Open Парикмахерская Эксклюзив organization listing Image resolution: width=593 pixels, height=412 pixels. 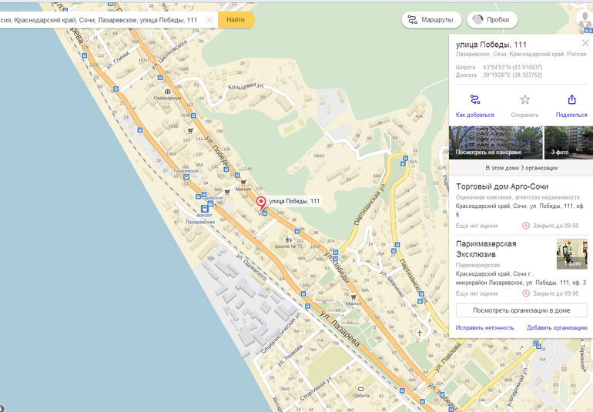tap(486, 249)
